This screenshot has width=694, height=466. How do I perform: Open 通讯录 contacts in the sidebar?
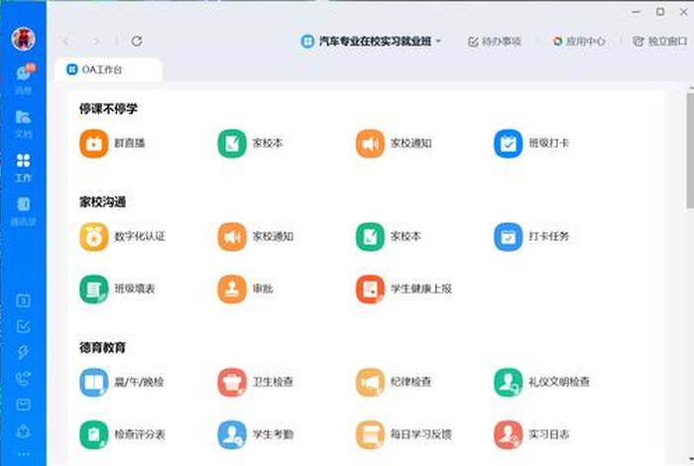click(x=23, y=209)
